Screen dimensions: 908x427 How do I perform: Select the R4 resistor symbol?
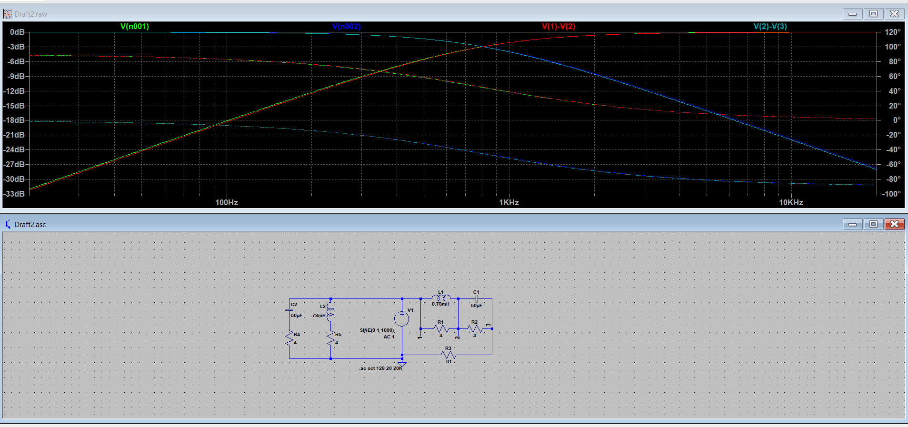(x=289, y=338)
